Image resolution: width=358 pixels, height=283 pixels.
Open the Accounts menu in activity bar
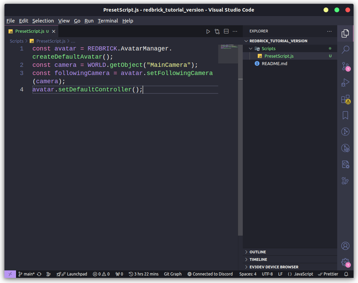[345, 246]
